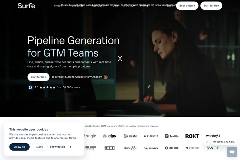The image size is (240, 160).
Task: Click 'Pipeline Generation for GTM Teams' heading
Action: 73,46
